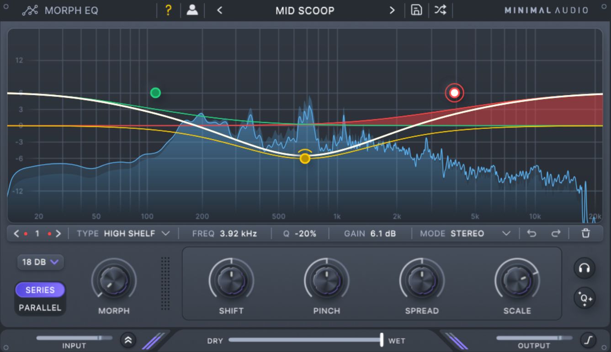
Task: Toggle the output soft clip button
Action: pos(589,340)
